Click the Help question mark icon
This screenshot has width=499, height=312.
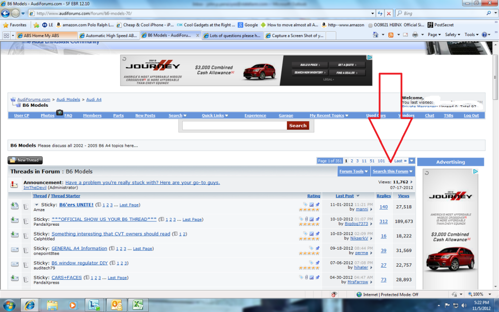(484, 35)
